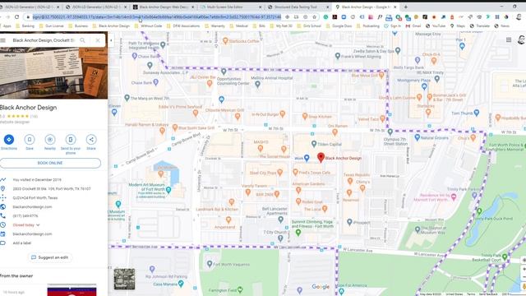The height and width of the screenshot is (296, 526).
Task: Bookmark this page with the star icon
Action: pos(314,16)
